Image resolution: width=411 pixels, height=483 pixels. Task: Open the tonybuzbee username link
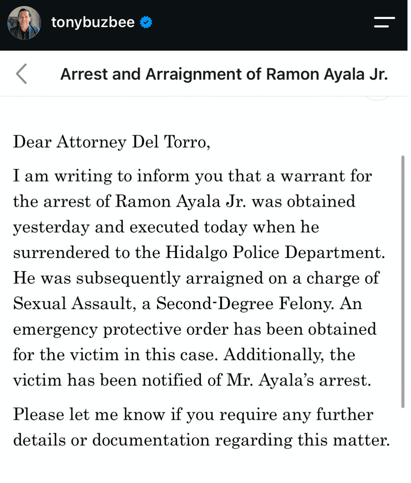93,22
